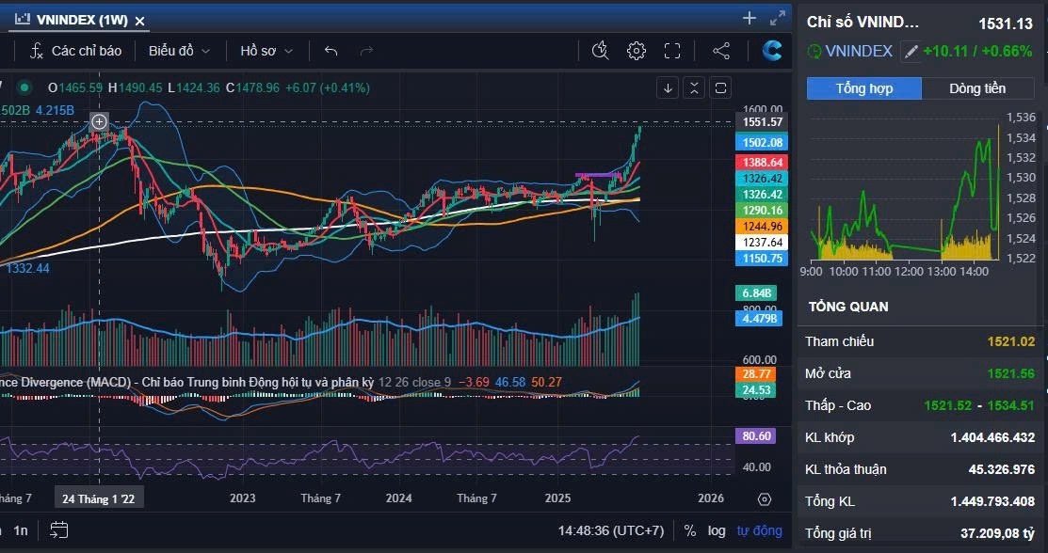The image size is (1048, 553).
Task: Click the green market status dot
Action: coord(24,87)
